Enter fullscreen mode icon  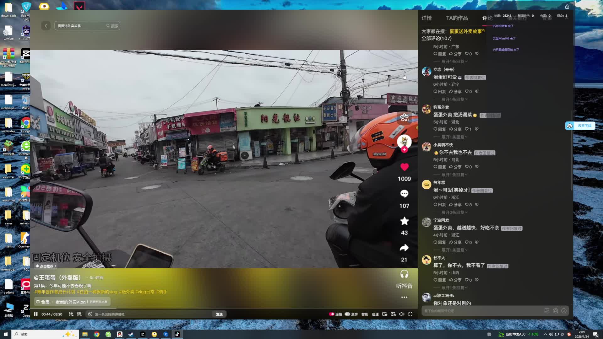pyautogui.click(x=410, y=314)
